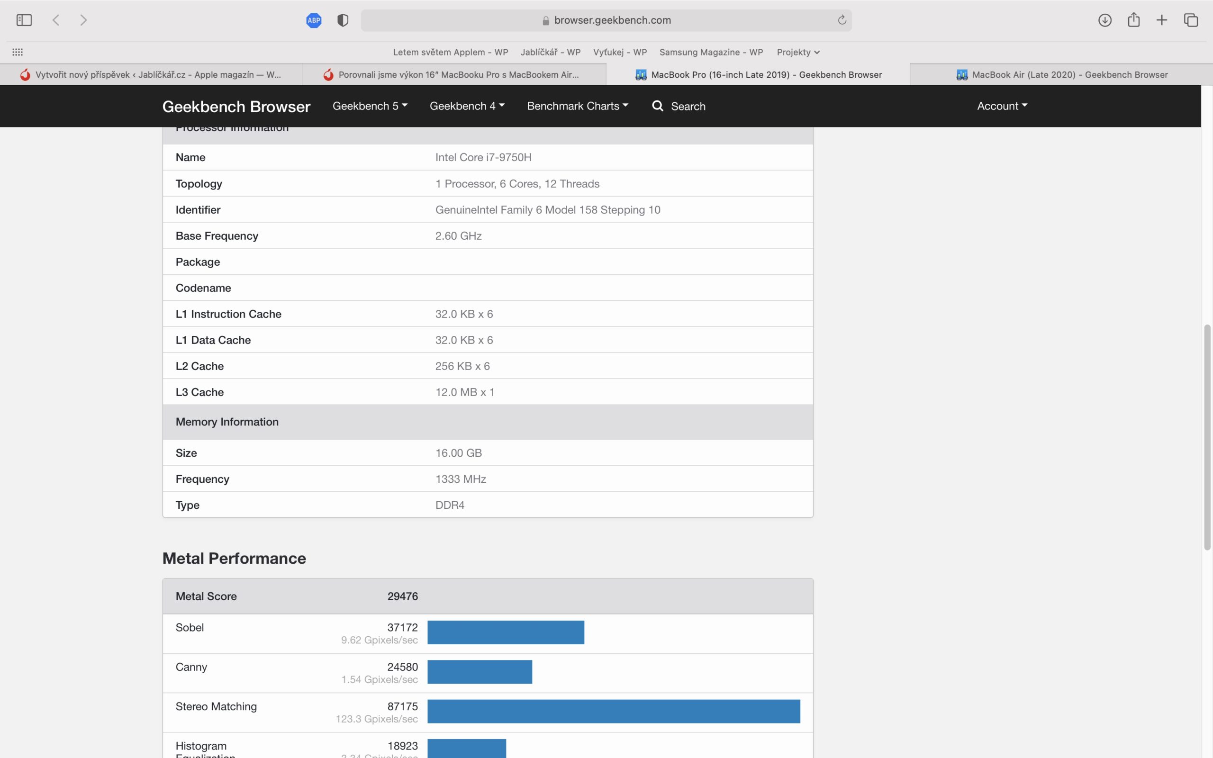
Task: Click the Metal Performance heading
Action: pyautogui.click(x=234, y=559)
